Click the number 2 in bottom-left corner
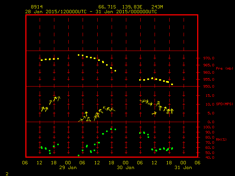Viewport: 235px width, 176px height. point(7,173)
